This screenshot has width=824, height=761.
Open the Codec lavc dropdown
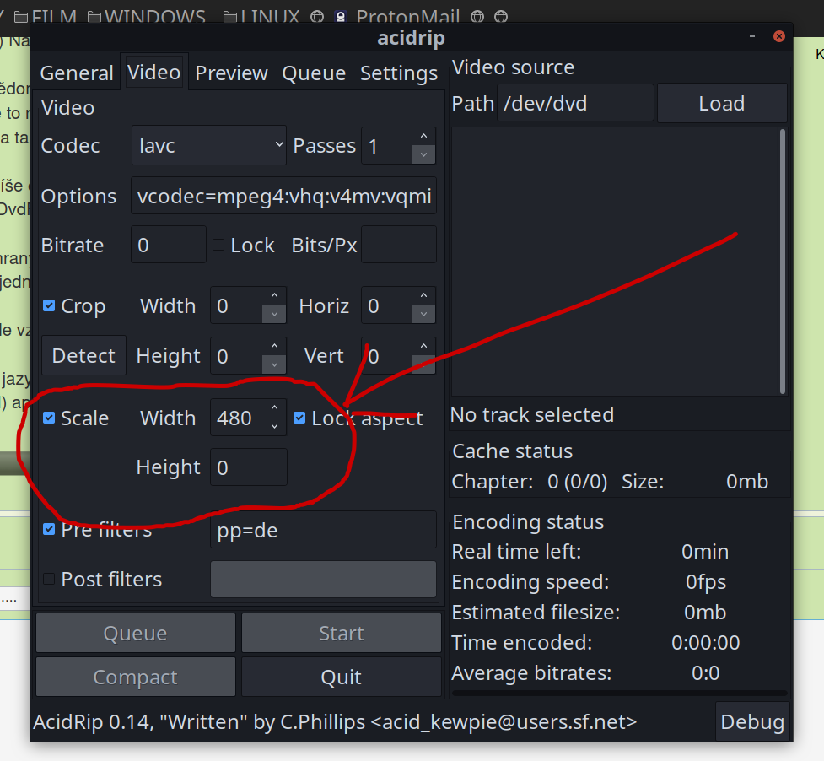(x=209, y=146)
